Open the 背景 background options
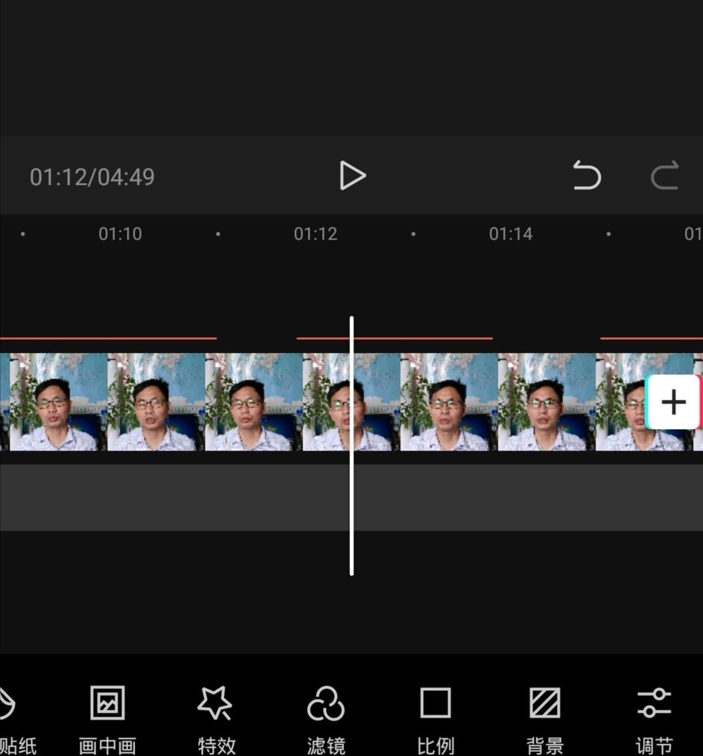The height and width of the screenshot is (756, 703). click(545, 716)
